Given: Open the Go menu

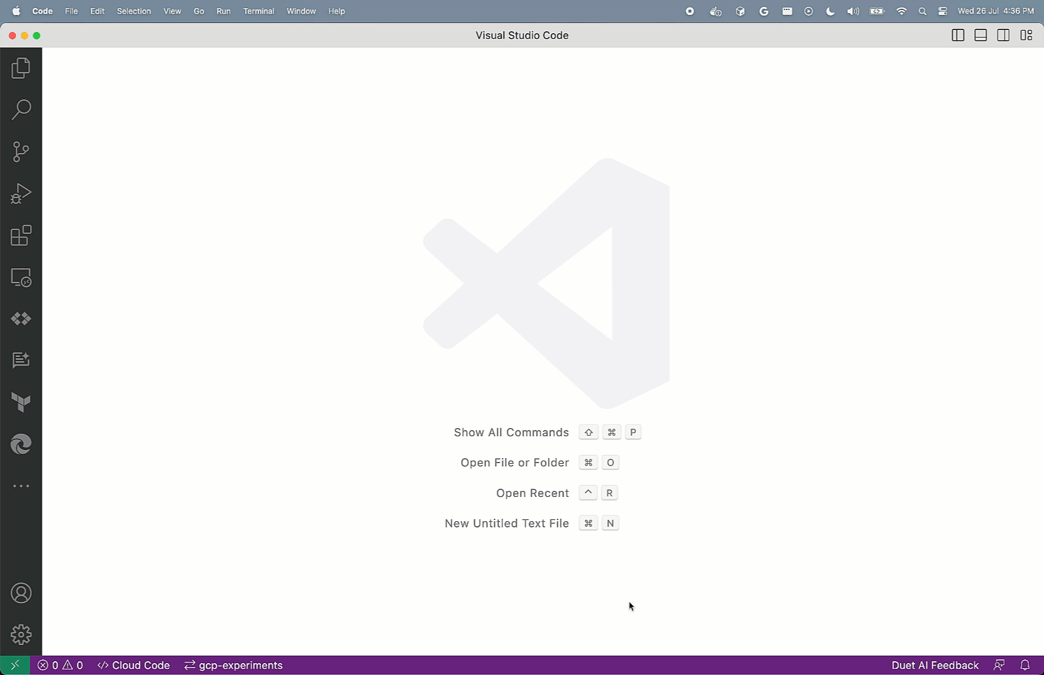Looking at the screenshot, I should pyautogui.click(x=199, y=11).
